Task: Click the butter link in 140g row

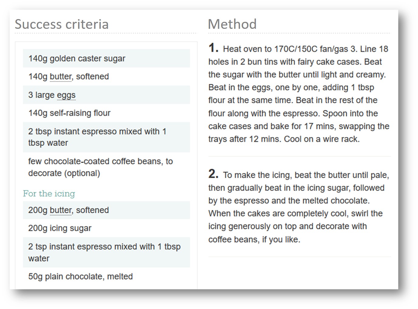Action: coord(61,77)
